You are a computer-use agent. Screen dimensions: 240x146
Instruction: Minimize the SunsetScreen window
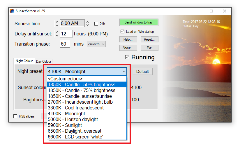198,11
